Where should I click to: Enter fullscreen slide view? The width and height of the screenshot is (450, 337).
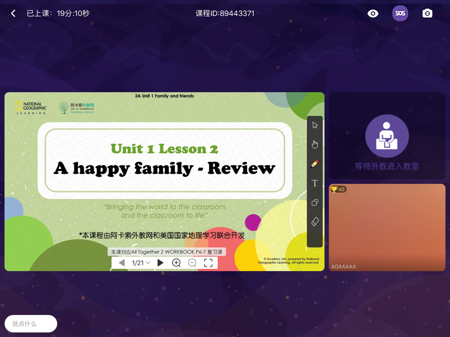(x=208, y=263)
